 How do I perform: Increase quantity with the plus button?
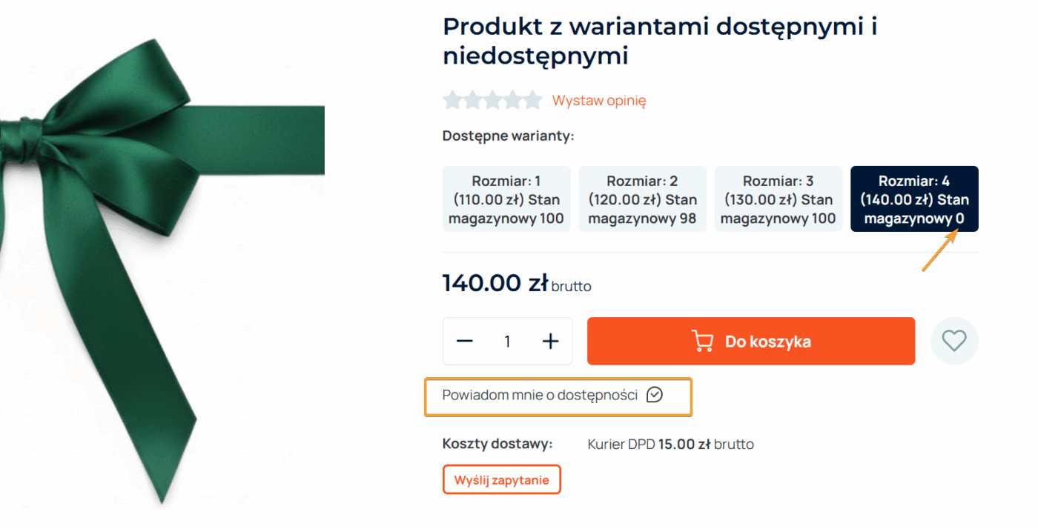(550, 341)
